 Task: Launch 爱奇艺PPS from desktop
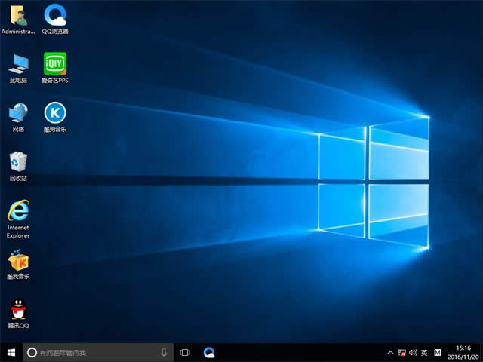tap(54, 63)
